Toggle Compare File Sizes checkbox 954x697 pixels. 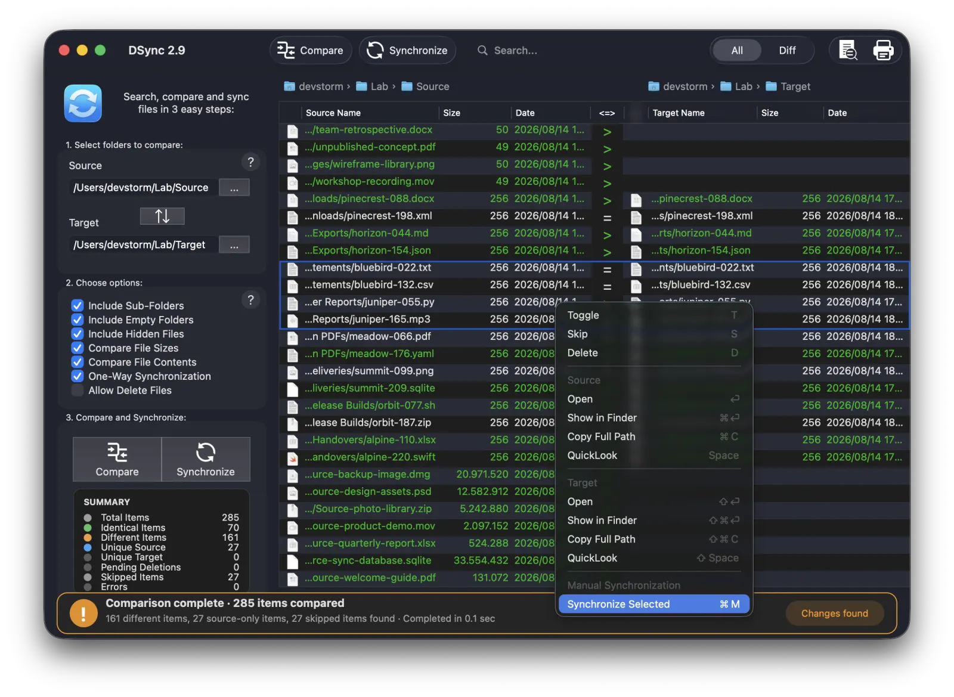[x=78, y=348]
